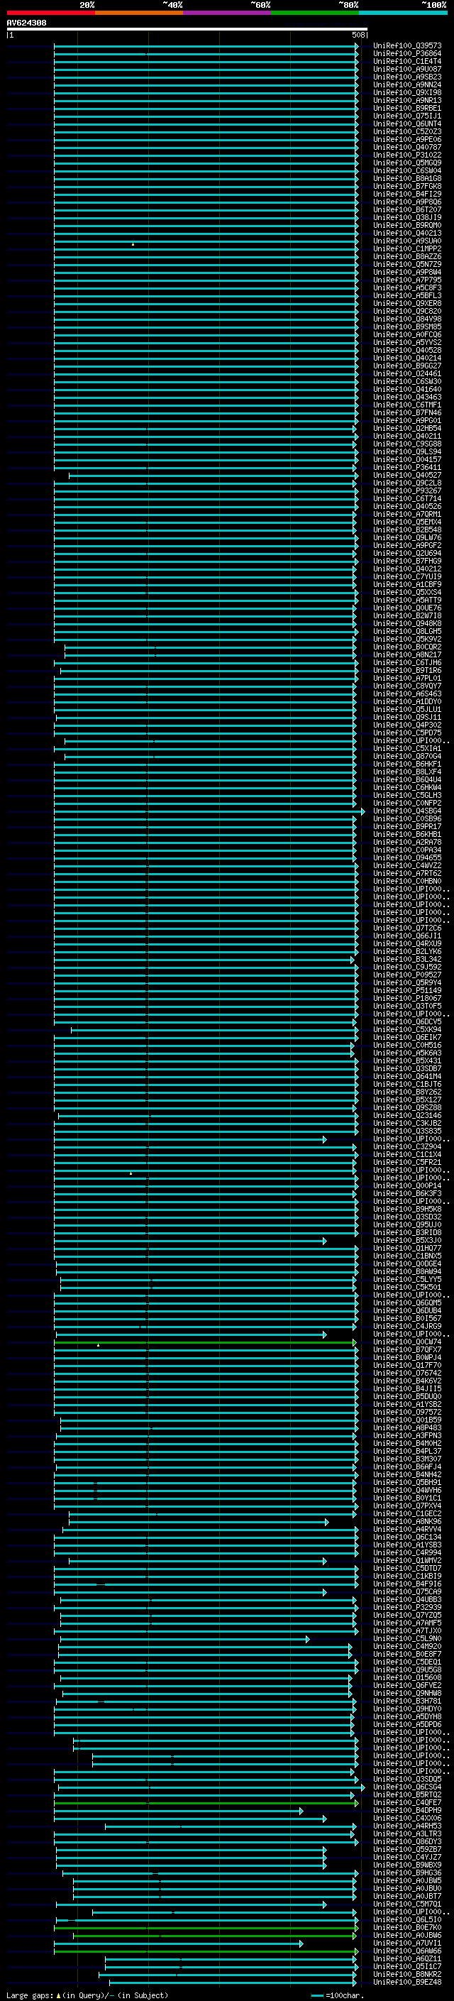Select hit UniRef100_B4FI29
The width and height of the screenshot is (454, 2001).
click(x=407, y=194)
